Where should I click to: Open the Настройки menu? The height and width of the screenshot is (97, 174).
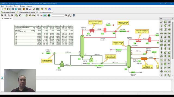(x=9, y=6)
